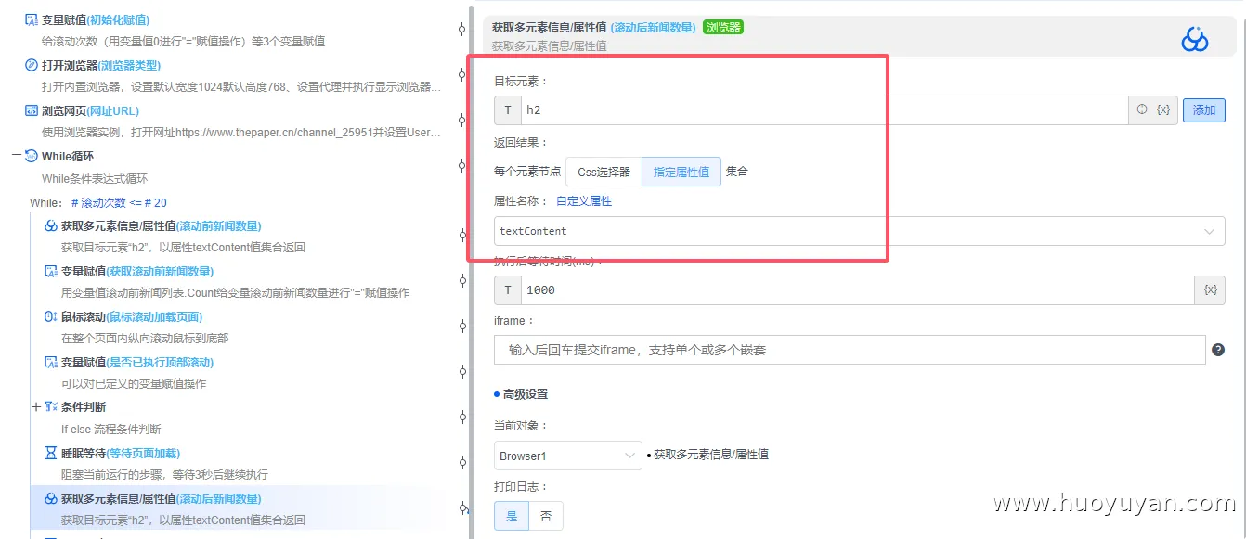Click the crosshair element-picker icon beside target element field
The height and width of the screenshot is (539, 1246).
click(1143, 109)
